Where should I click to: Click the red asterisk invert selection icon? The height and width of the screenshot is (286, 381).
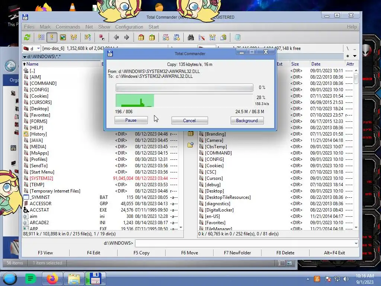[102, 38]
